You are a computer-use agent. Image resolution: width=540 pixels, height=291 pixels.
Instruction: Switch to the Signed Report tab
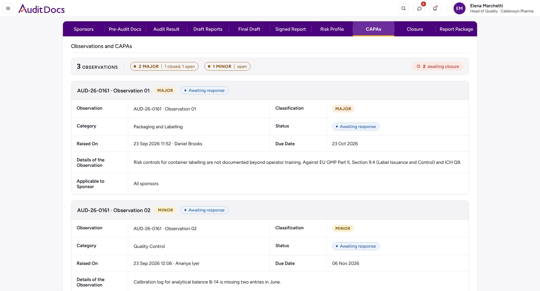coord(291,29)
